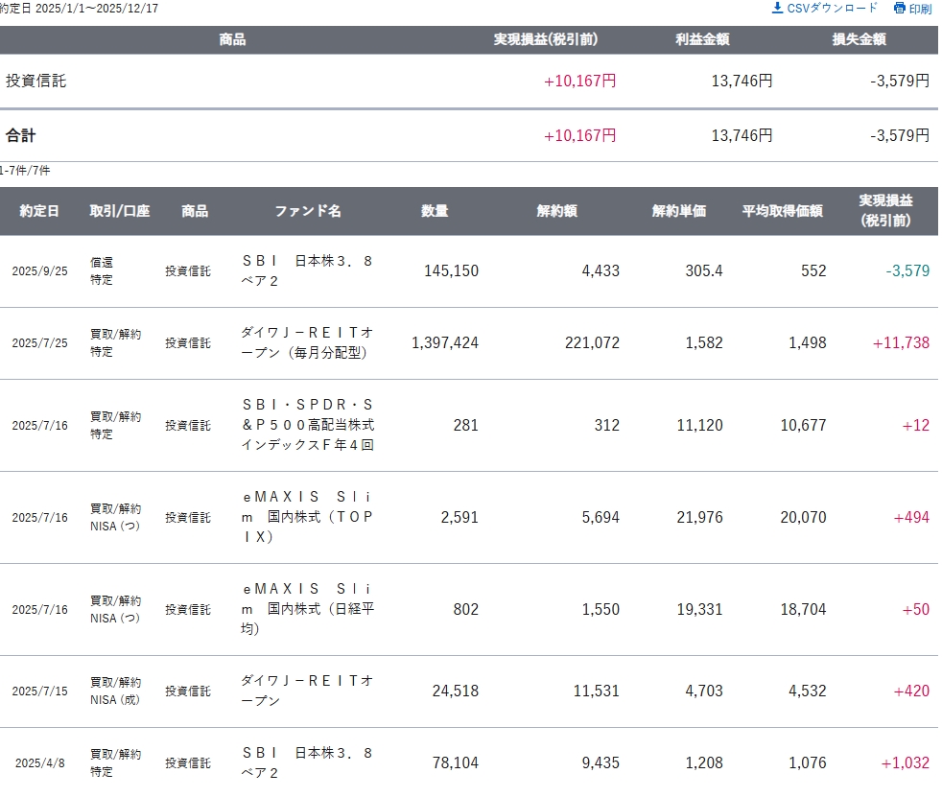The height and width of the screenshot is (797, 942).
Task: Click the ファンド名 column header
Action: coord(308,211)
